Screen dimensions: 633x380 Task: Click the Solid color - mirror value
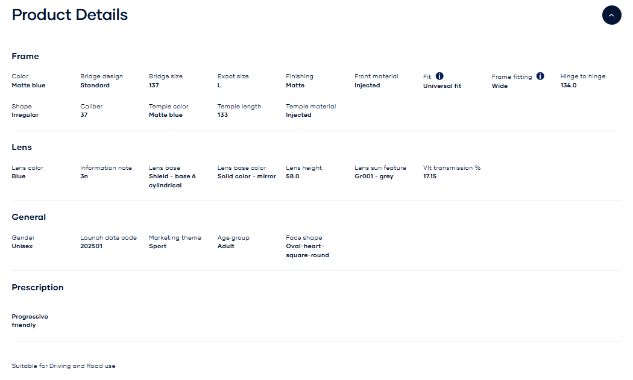click(x=247, y=176)
